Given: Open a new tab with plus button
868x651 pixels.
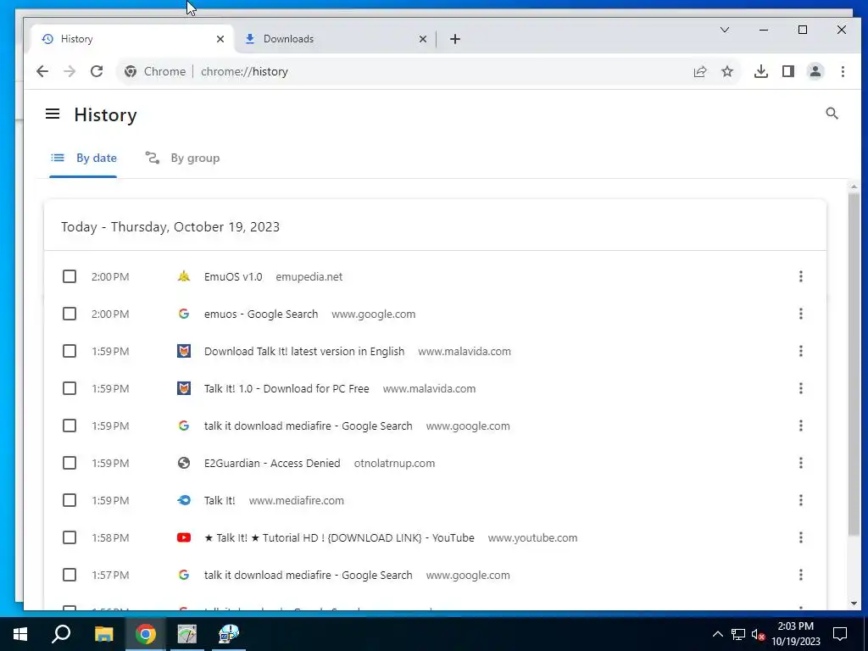Looking at the screenshot, I should tap(454, 39).
